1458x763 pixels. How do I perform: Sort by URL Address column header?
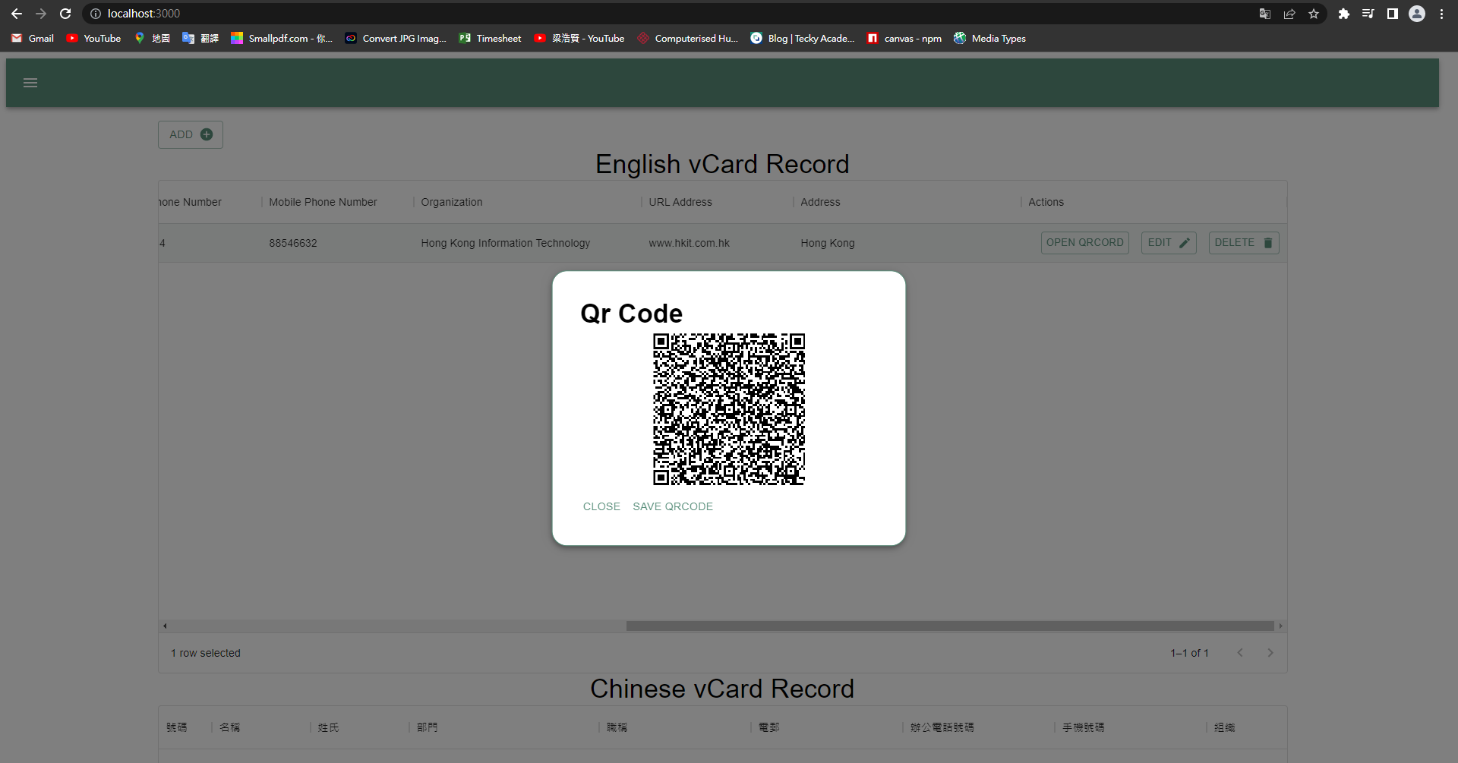680,202
